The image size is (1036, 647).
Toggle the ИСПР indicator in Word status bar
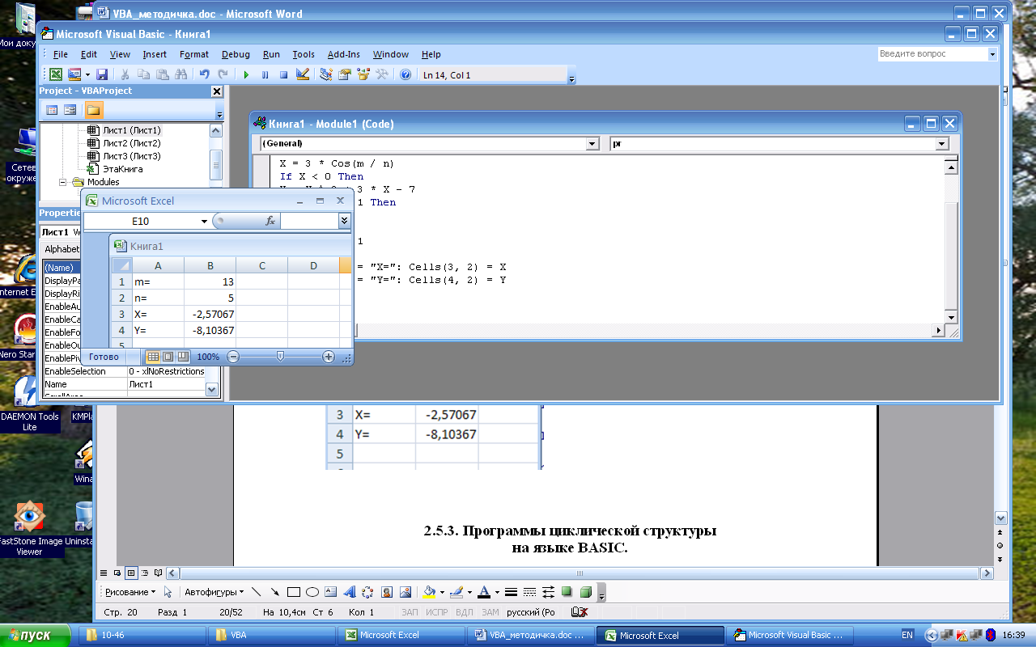[x=437, y=612]
